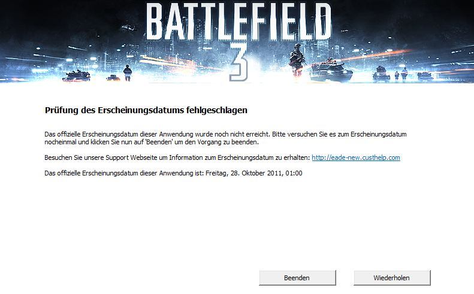The width and height of the screenshot is (474, 294).
Task: Click the BATTLEFIELD title logo in the banner
Action: (x=239, y=22)
